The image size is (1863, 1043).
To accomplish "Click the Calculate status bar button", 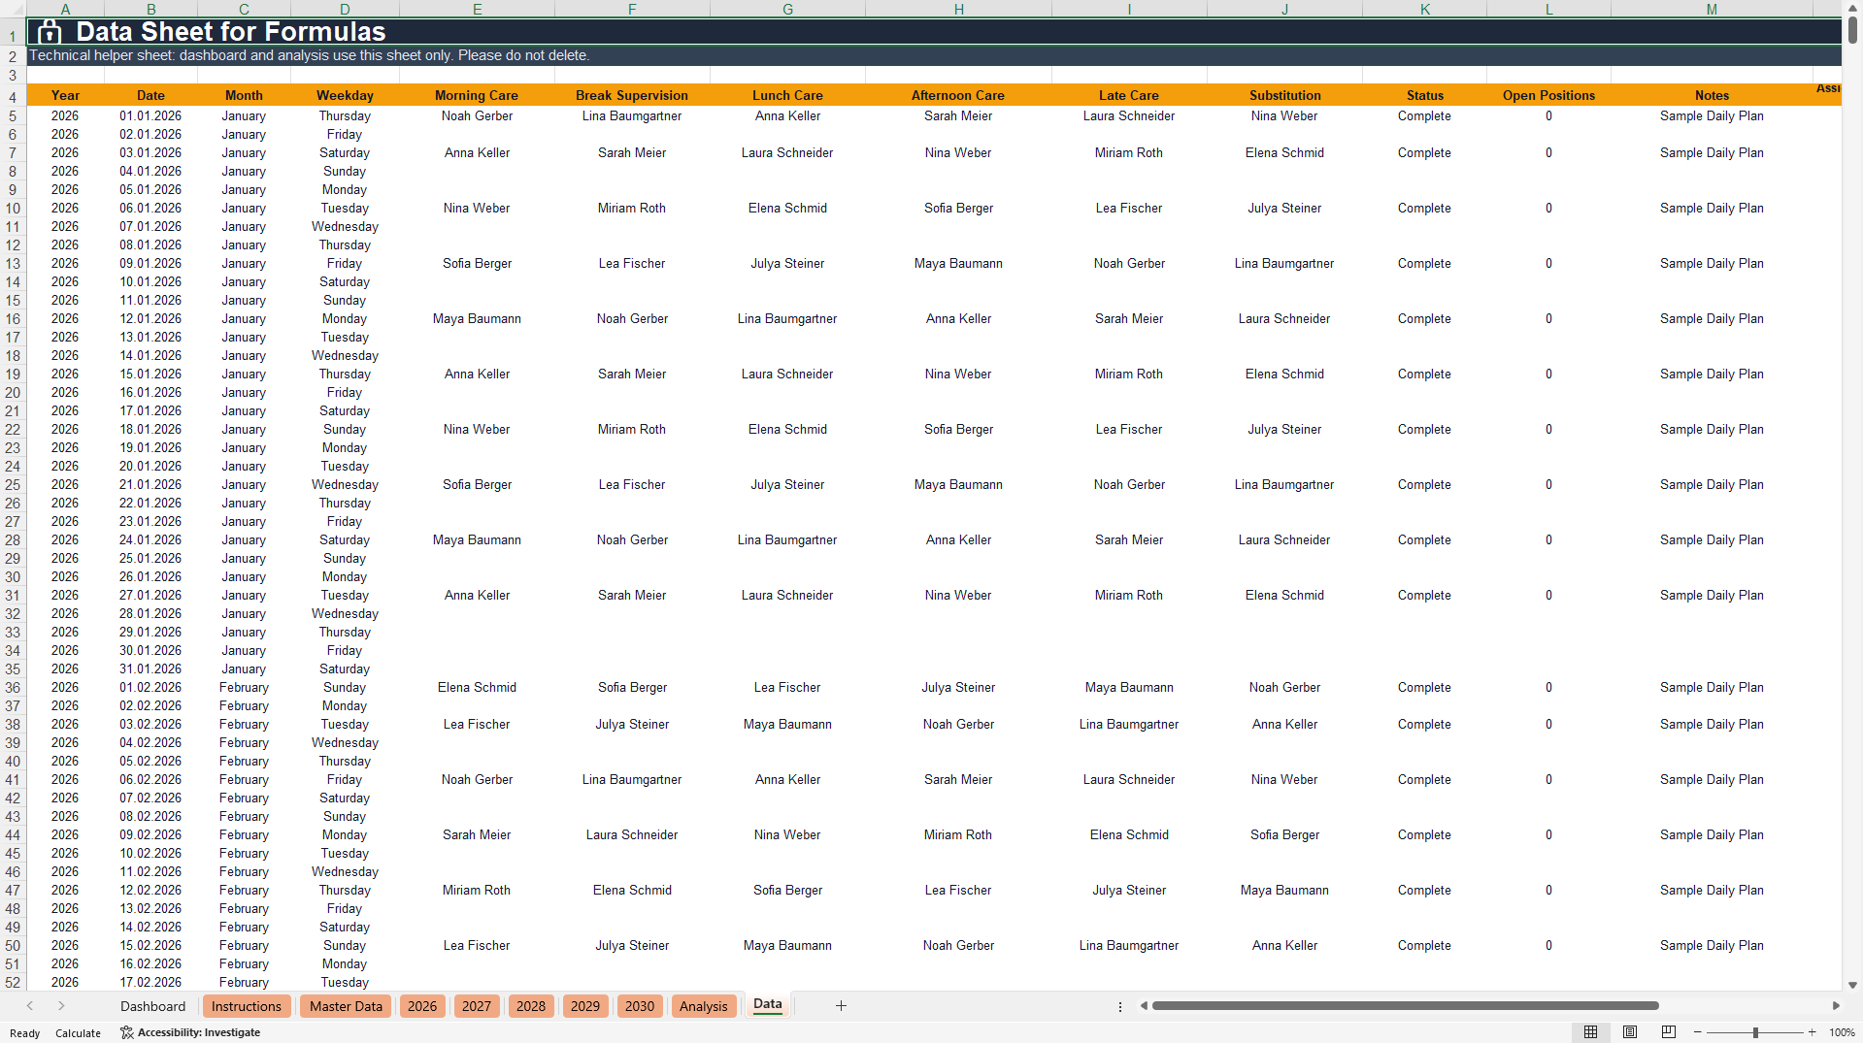I will click(x=78, y=1033).
